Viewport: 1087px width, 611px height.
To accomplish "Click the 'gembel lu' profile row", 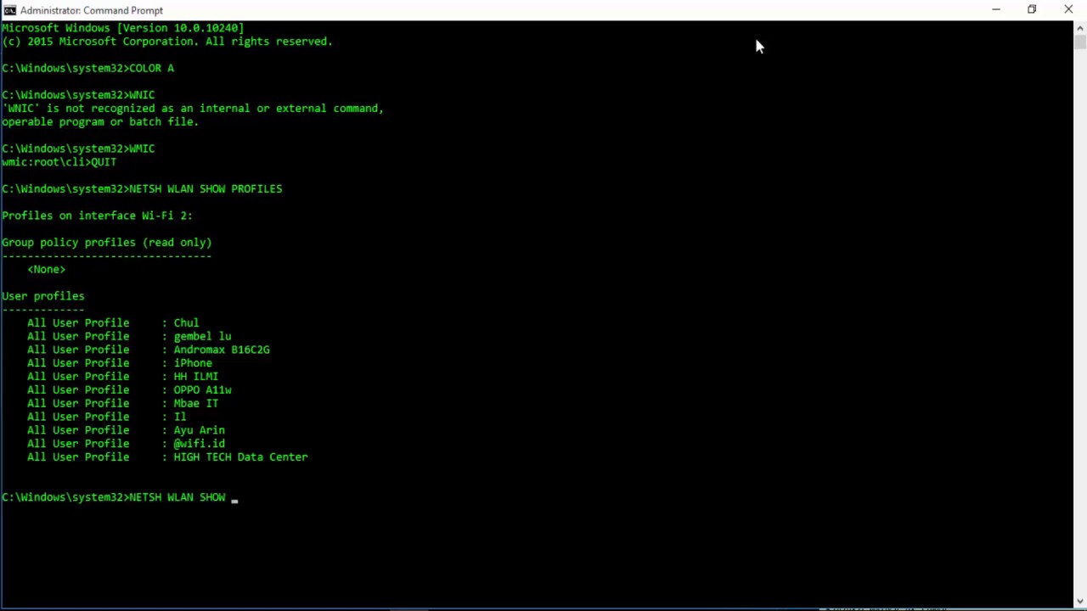I will pyautogui.click(x=129, y=336).
